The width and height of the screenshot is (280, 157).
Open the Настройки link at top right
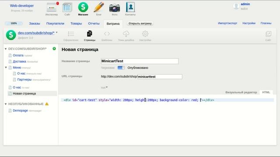(249, 23)
